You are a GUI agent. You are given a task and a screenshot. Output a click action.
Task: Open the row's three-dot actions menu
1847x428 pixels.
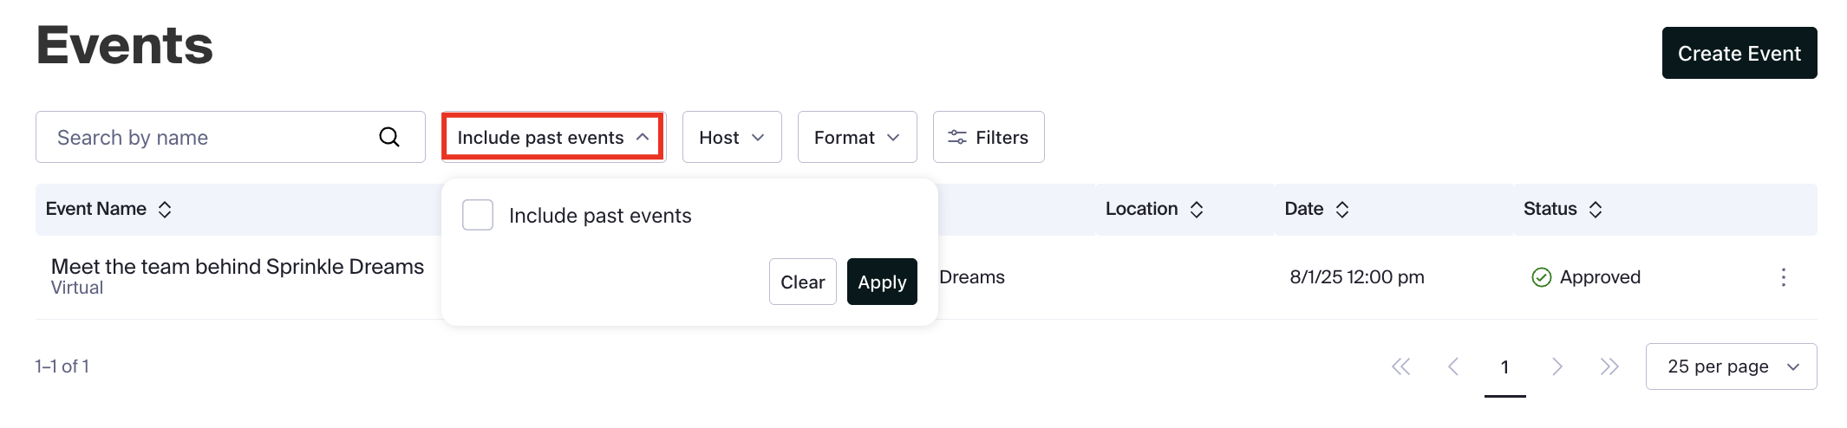(1783, 277)
